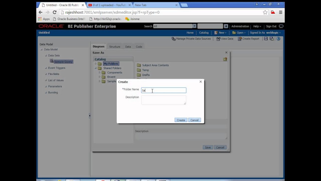The width and height of the screenshot is (321, 181).
Task: Click the Sample Query data set icon
Action: [52, 61]
